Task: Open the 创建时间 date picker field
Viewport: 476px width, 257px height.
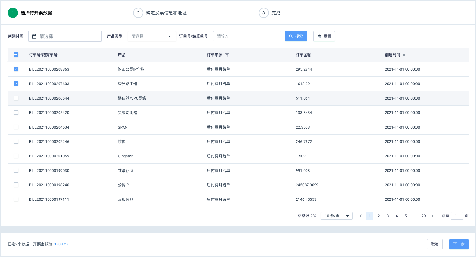Action: 65,36
